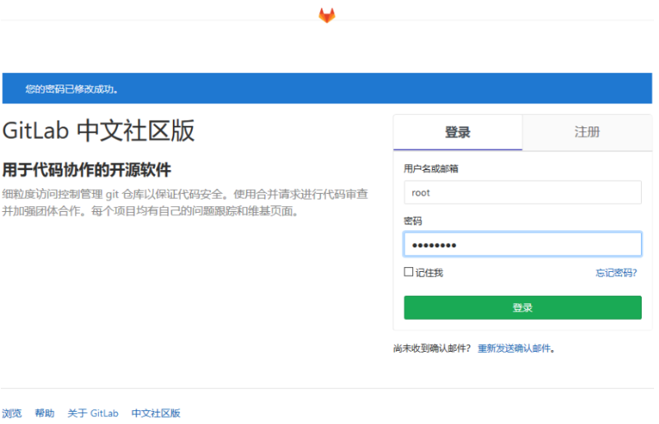This screenshot has height=424, width=659.
Task: Focus the 用户名或邮箱 field containing root
Action: (x=522, y=192)
